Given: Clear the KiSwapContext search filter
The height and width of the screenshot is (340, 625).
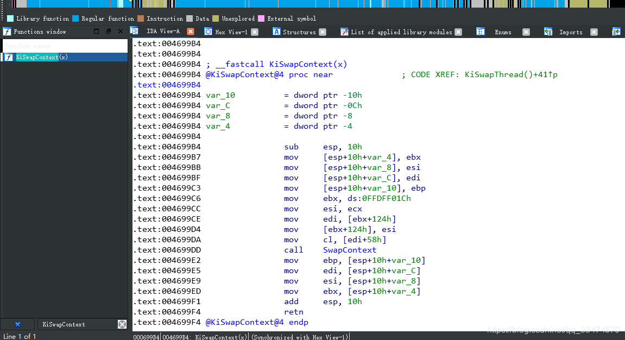Looking at the screenshot, I should [x=122, y=324].
